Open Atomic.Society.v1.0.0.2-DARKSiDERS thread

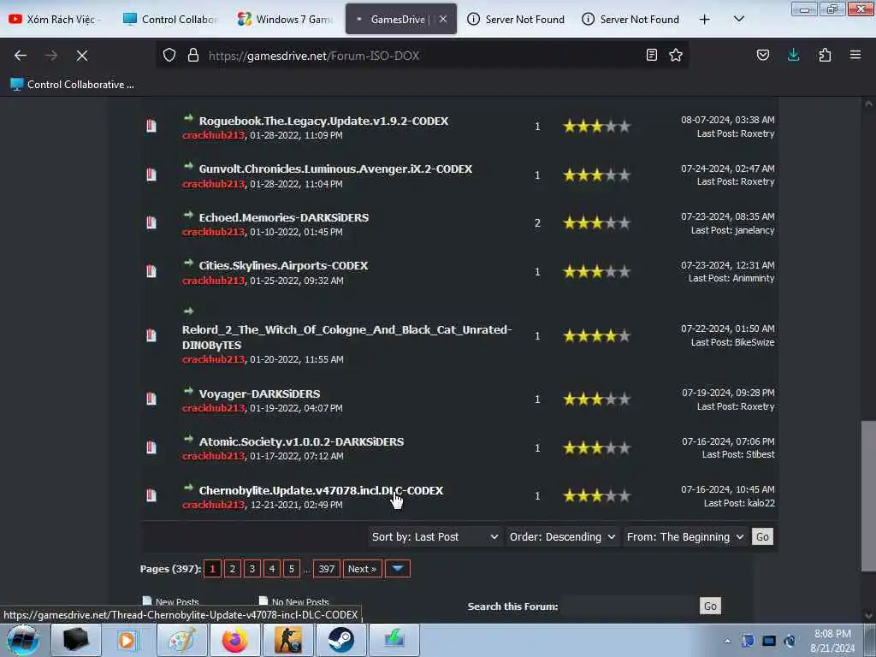tap(301, 442)
